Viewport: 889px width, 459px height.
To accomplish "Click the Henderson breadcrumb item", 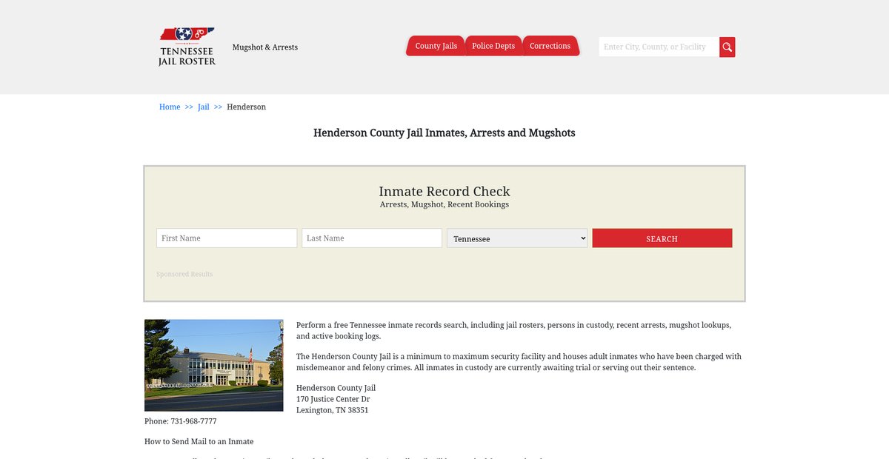I will point(246,107).
